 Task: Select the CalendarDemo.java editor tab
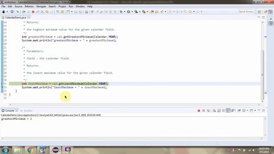tap(15, 18)
